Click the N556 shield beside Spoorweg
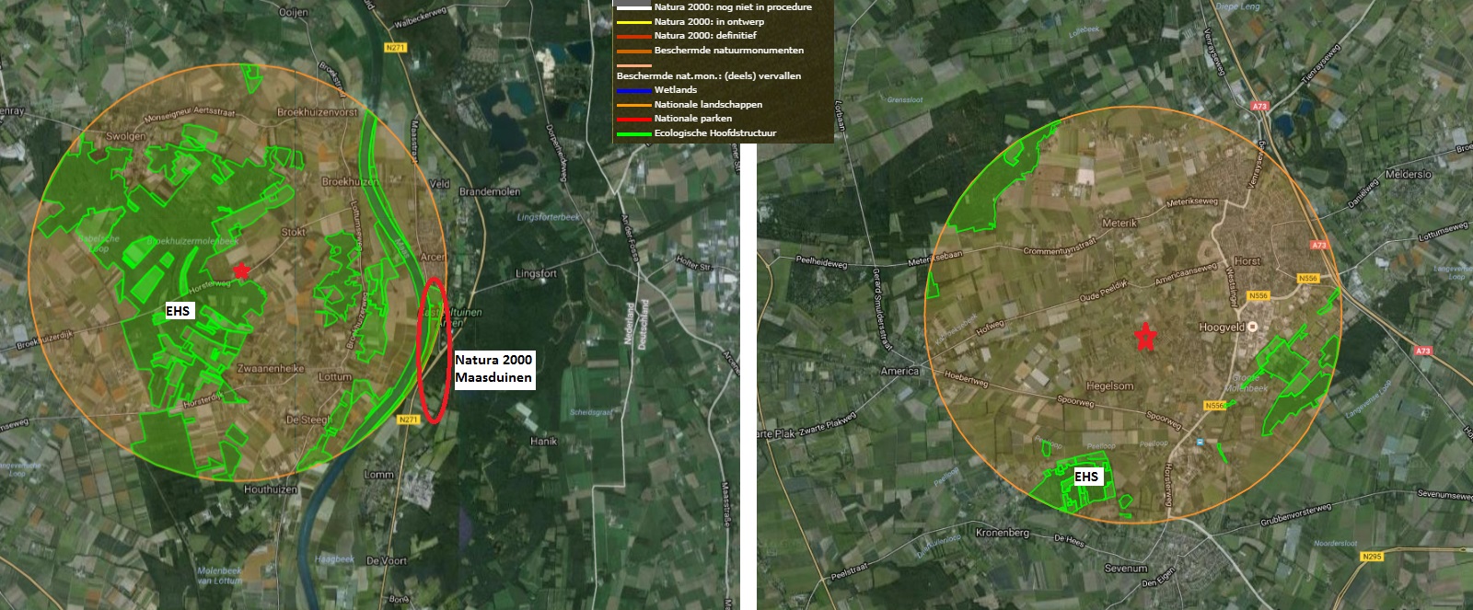This screenshot has width=1473, height=610. coord(1215,406)
